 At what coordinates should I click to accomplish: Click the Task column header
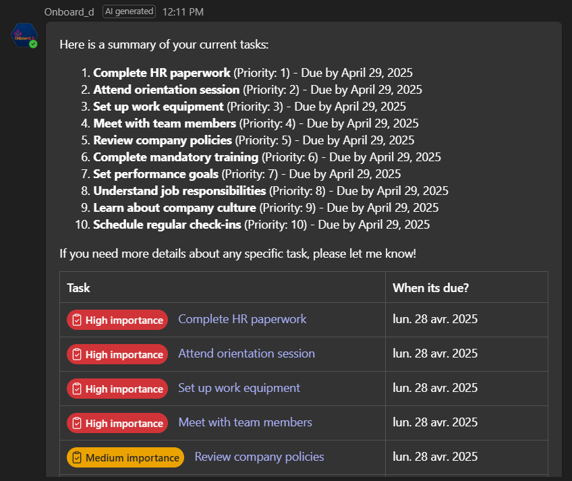pos(78,288)
